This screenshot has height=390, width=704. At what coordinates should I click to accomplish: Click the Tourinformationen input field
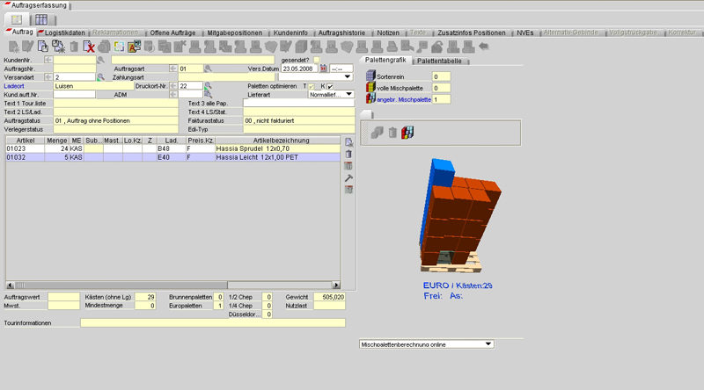(213, 322)
